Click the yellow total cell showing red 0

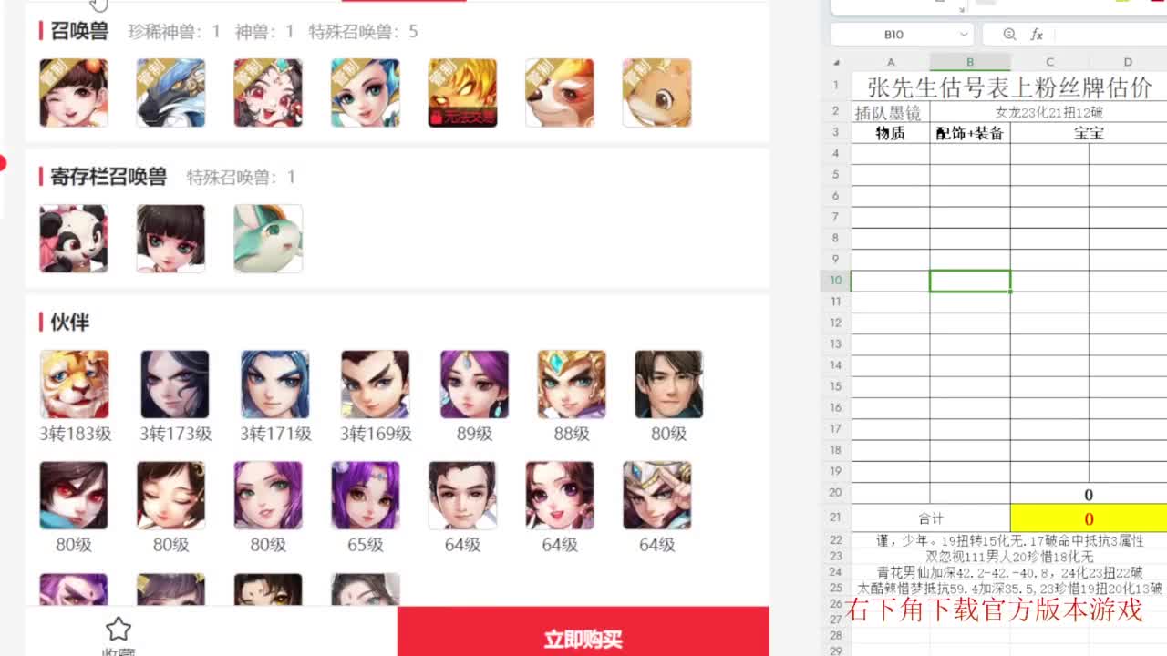[1089, 518]
